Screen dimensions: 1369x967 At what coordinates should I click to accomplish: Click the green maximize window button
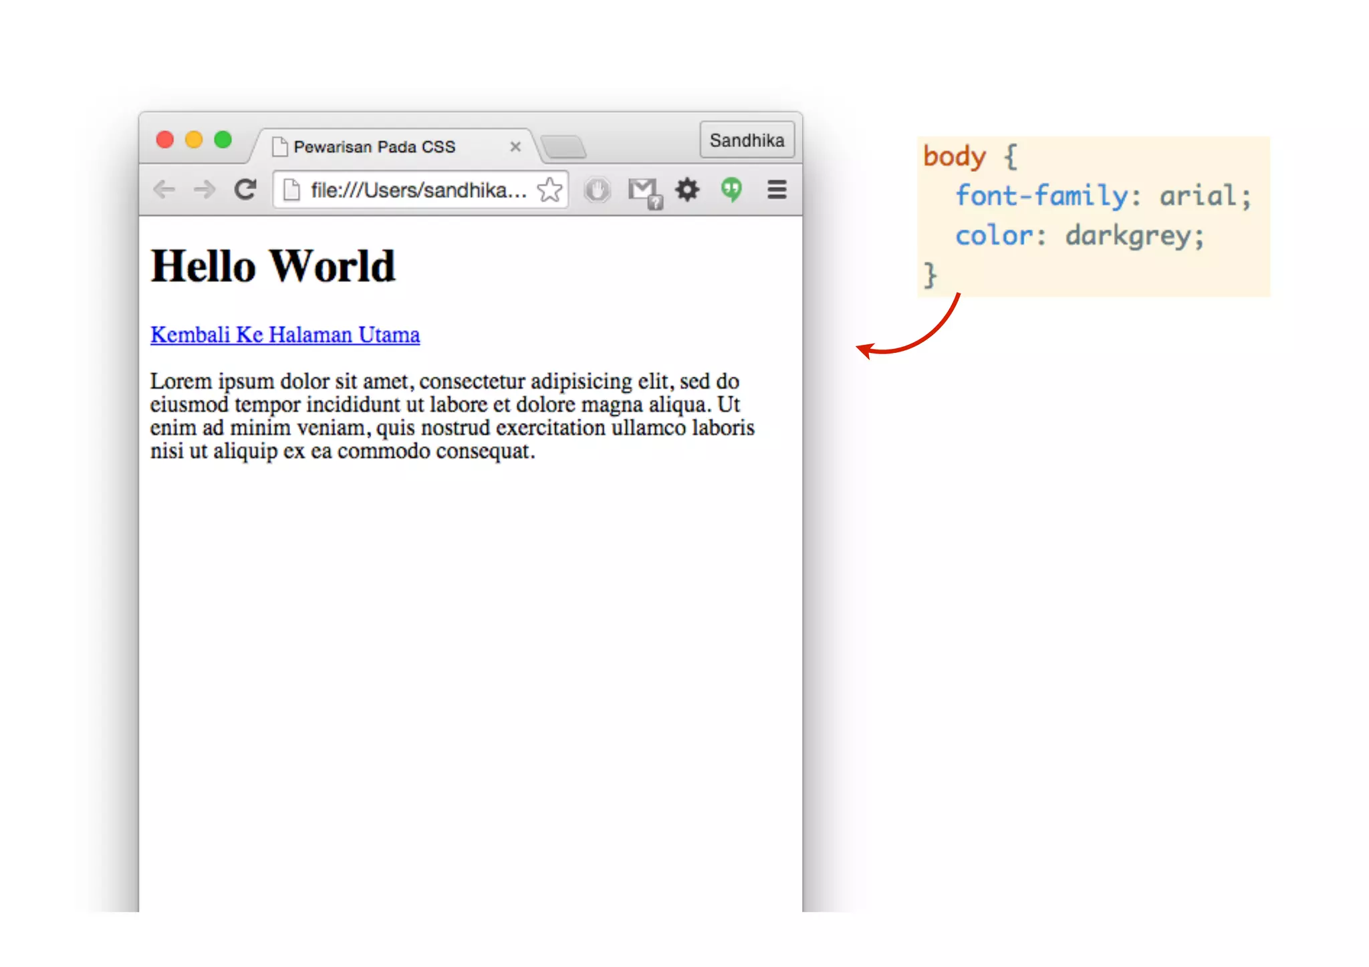point(223,140)
